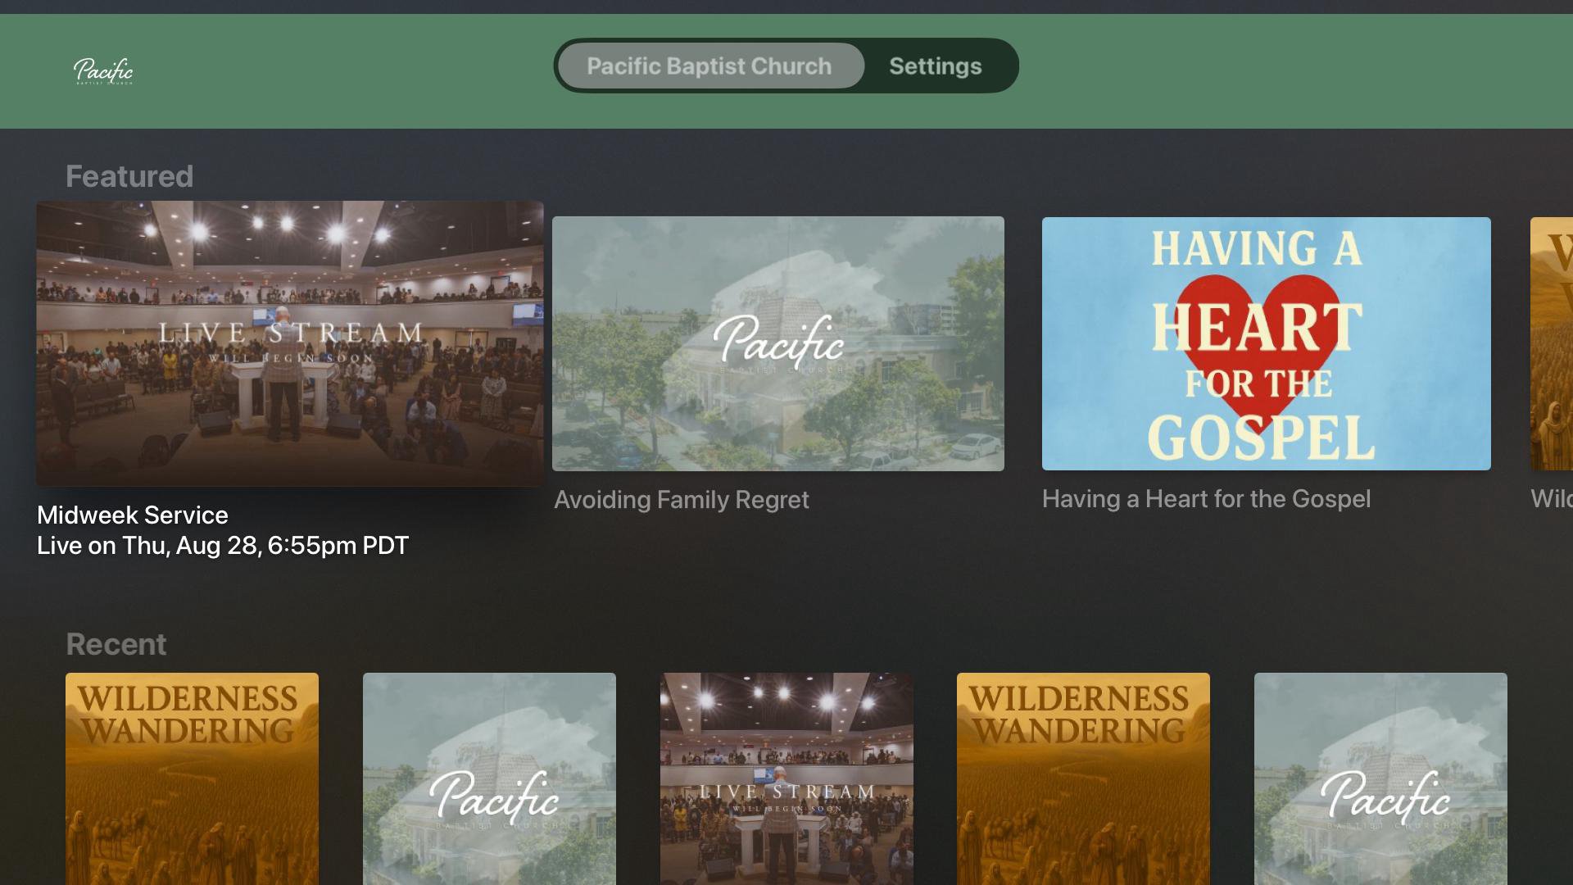Open the Midweek Service live stream thumbnail

click(289, 343)
